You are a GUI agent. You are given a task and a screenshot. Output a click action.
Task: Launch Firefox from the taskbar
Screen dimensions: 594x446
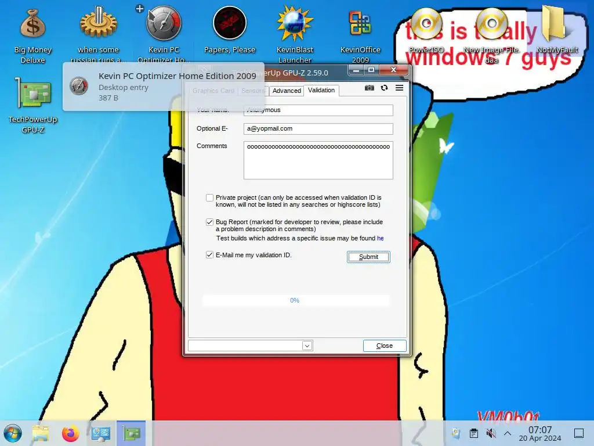coord(70,433)
